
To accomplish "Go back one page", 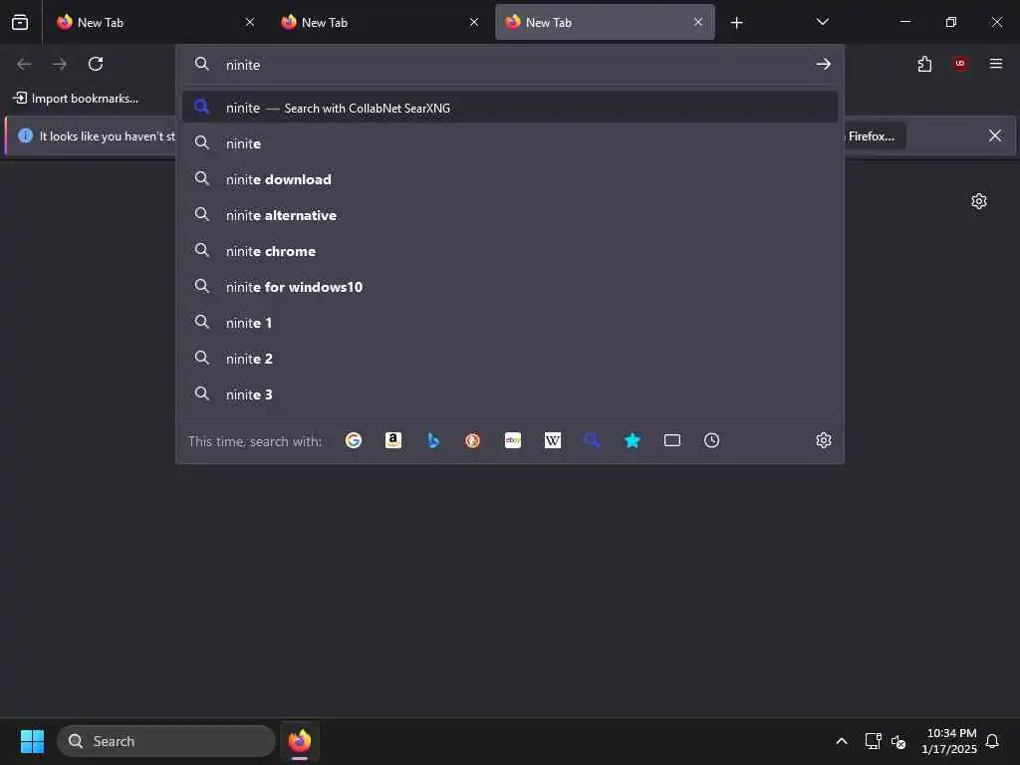I will coord(24,64).
